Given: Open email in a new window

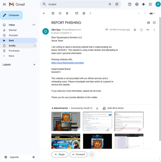Looking at the screenshot, I should click(x=154, y=23).
